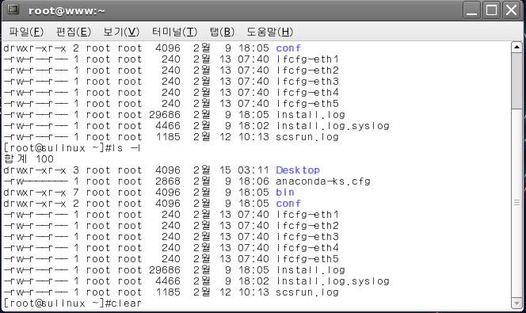Click the scrollbar up arrow
Screen dimensions: 526x313
click(516, 47)
